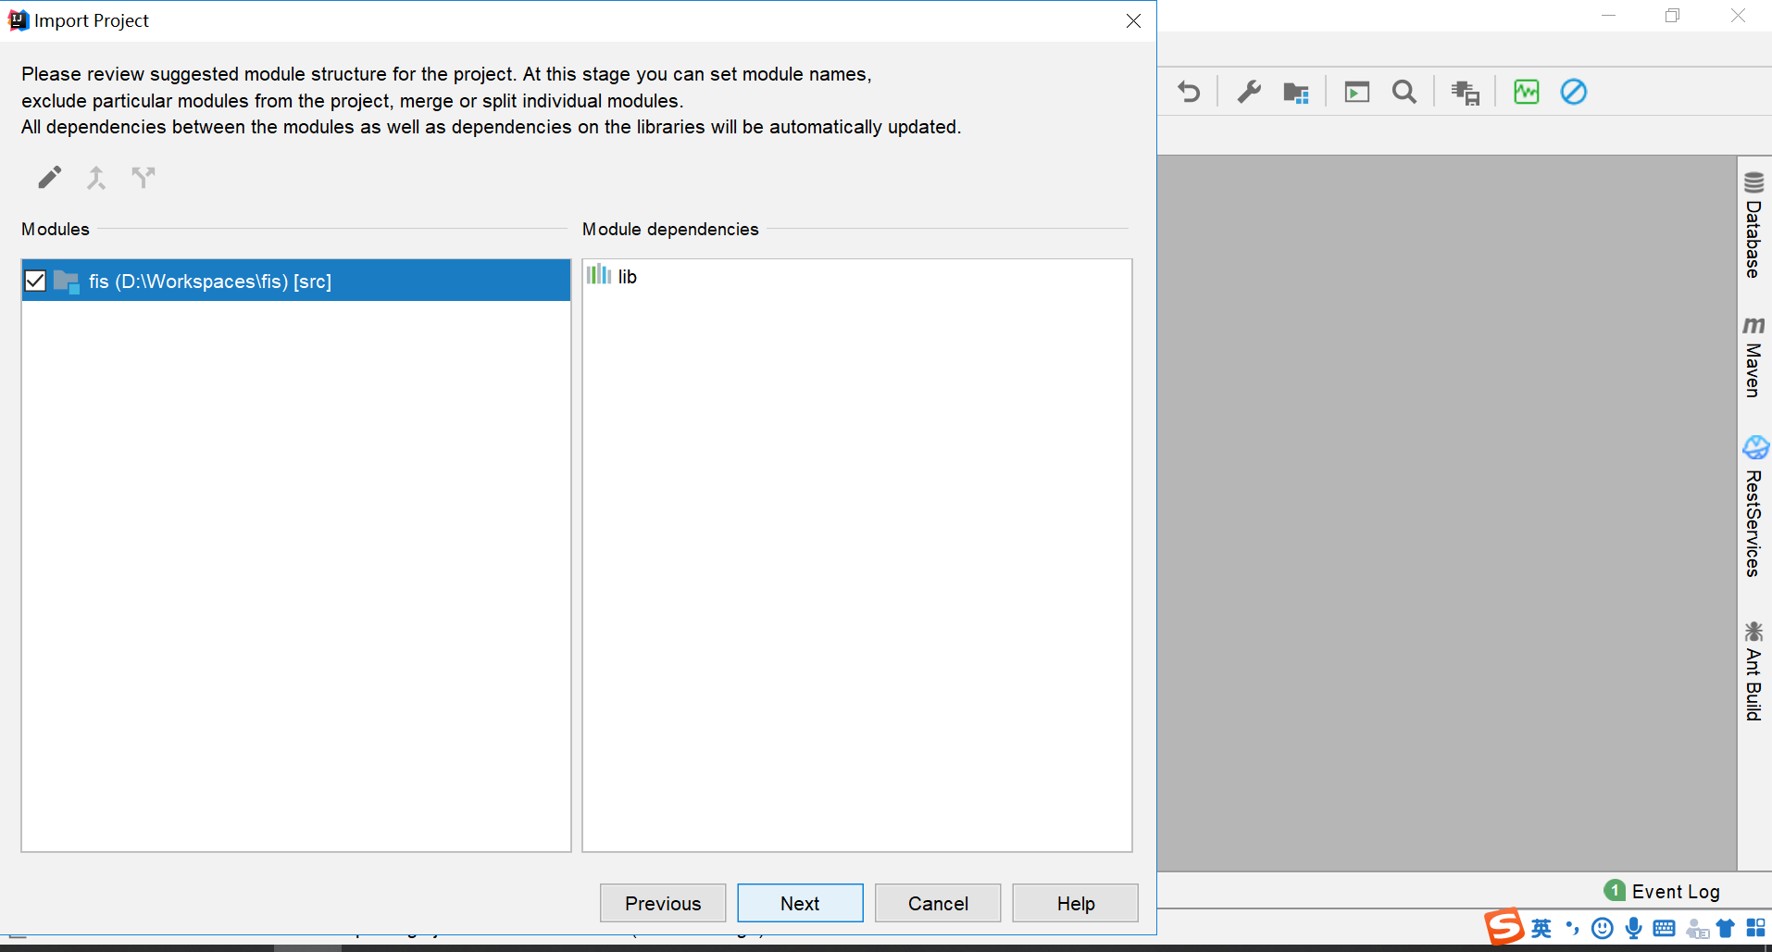This screenshot has height=952, width=1772.
Task: Open the Maven tool window tab
Action: click(x=1753, y=357)
